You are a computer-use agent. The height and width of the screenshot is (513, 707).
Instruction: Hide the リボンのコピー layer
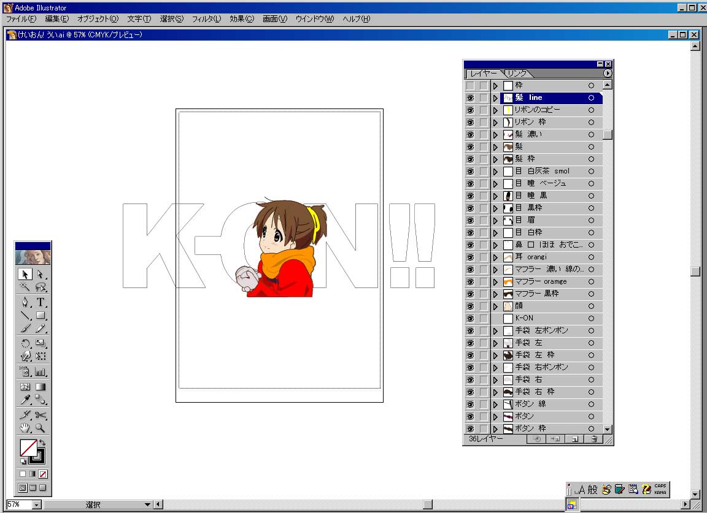click(470, 110)
